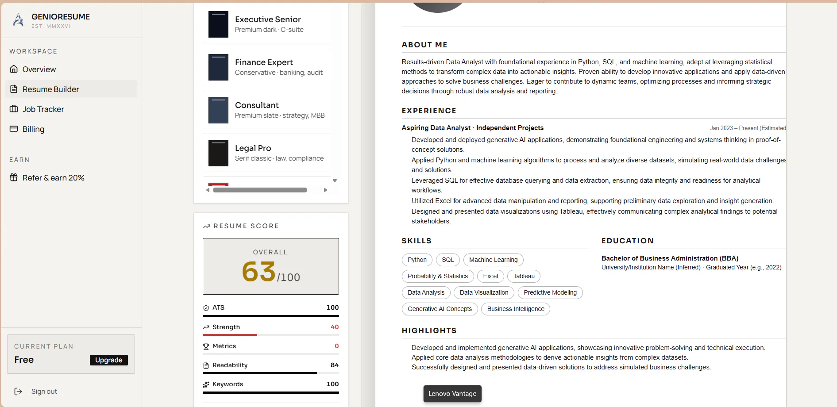The width and height of the screenshot is (837, 407).
Task: Click the Keywords score row
Action: click(271, 386)
